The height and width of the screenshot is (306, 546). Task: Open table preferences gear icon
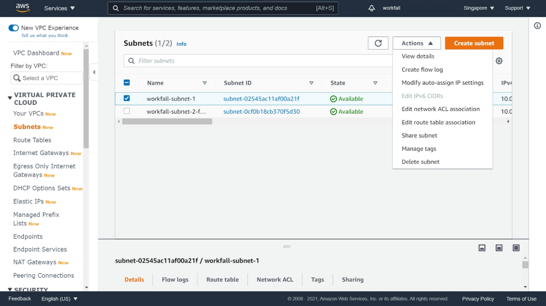click(x=499, y=61)
